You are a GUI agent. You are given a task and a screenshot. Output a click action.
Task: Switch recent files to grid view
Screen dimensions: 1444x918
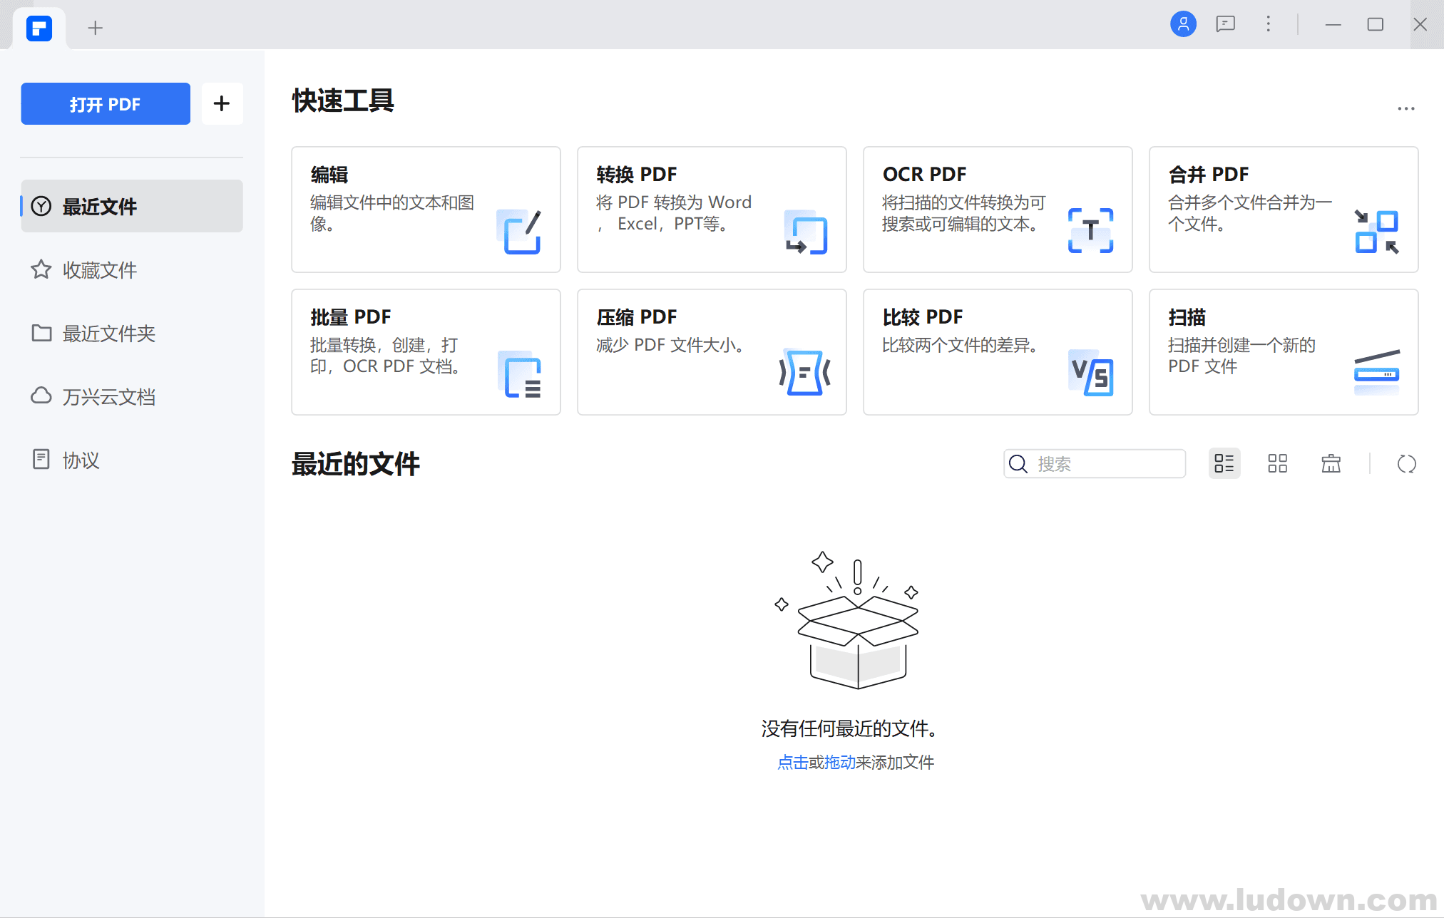coord(1277,463)
